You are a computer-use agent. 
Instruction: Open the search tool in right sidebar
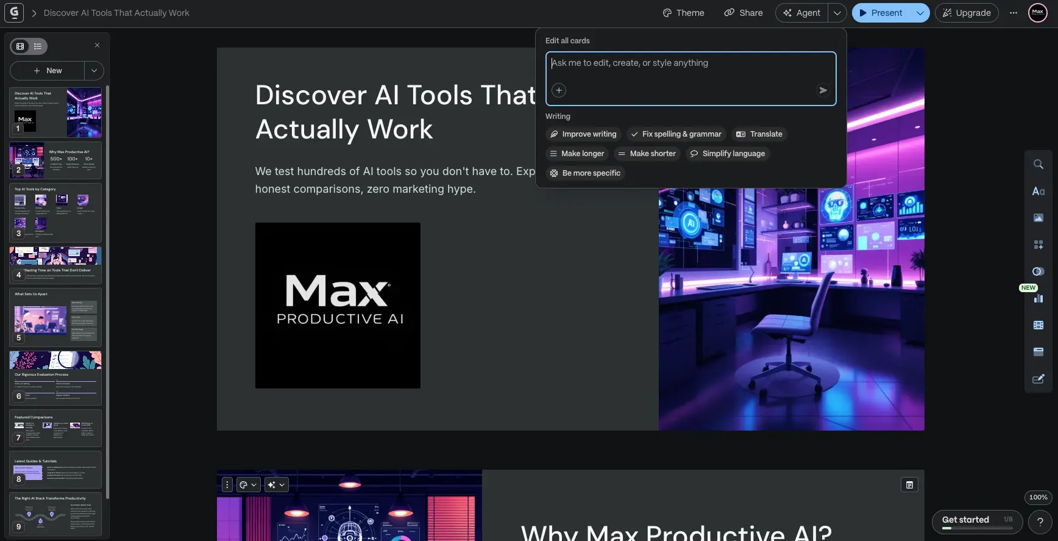[1038, 164]
